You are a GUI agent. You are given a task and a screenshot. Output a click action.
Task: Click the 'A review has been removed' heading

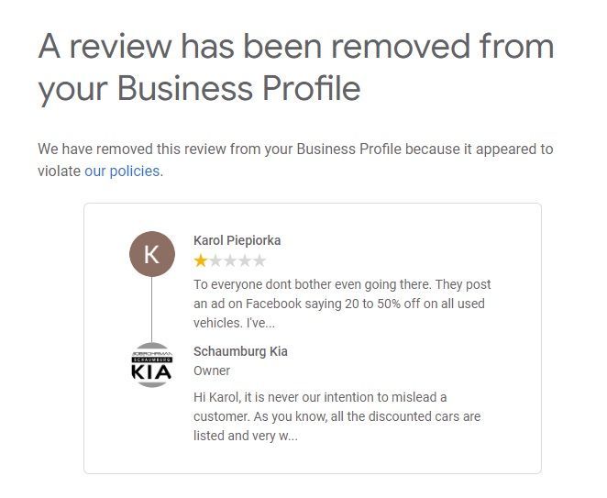point(295,47)
